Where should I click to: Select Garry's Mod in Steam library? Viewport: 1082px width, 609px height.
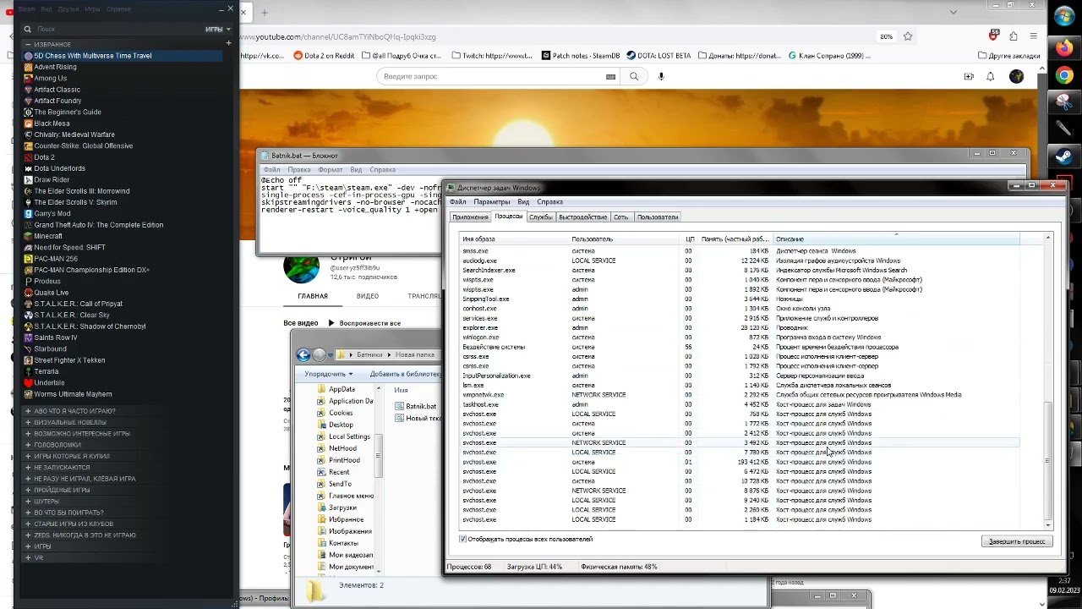pyautogui.click(x=52, y=214)
